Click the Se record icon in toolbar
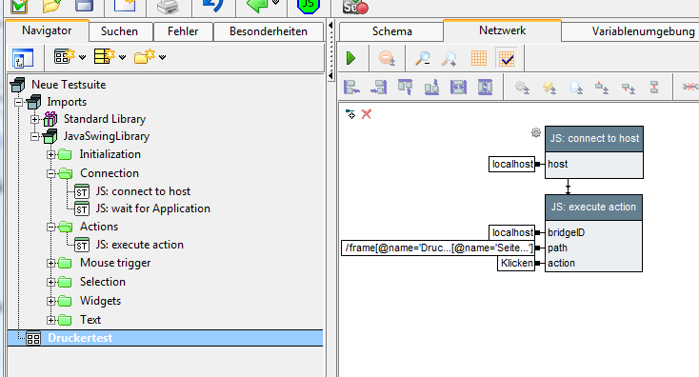The image size is (699, 377). tap(355, 7)
